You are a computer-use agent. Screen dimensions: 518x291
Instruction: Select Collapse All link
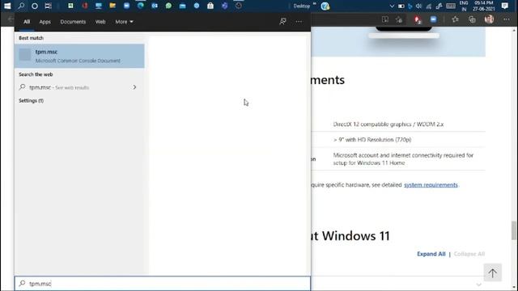tap(469, 254)
